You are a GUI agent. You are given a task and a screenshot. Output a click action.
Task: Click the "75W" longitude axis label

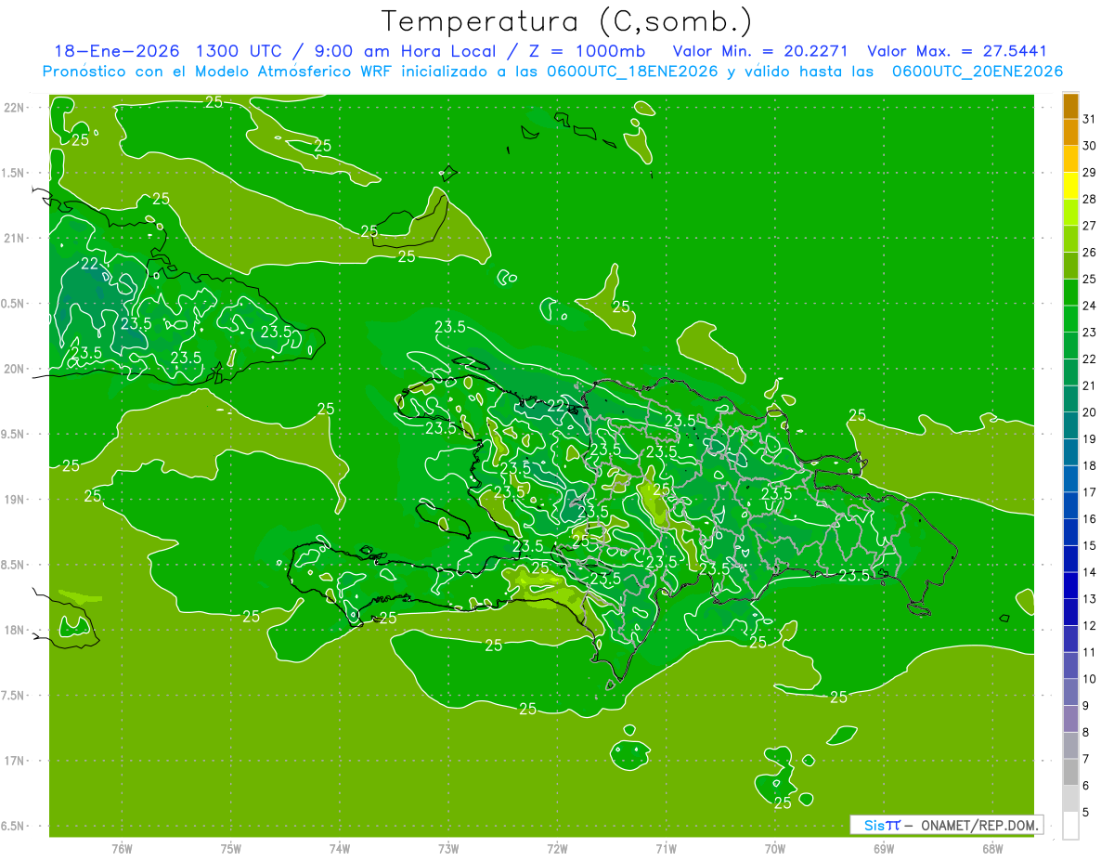tap(230, 848)
